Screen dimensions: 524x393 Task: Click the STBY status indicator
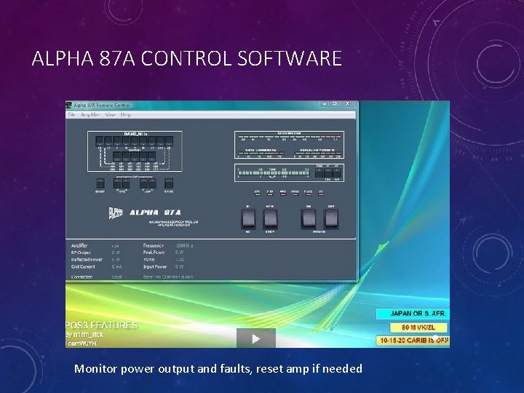(x=270, y=193)
